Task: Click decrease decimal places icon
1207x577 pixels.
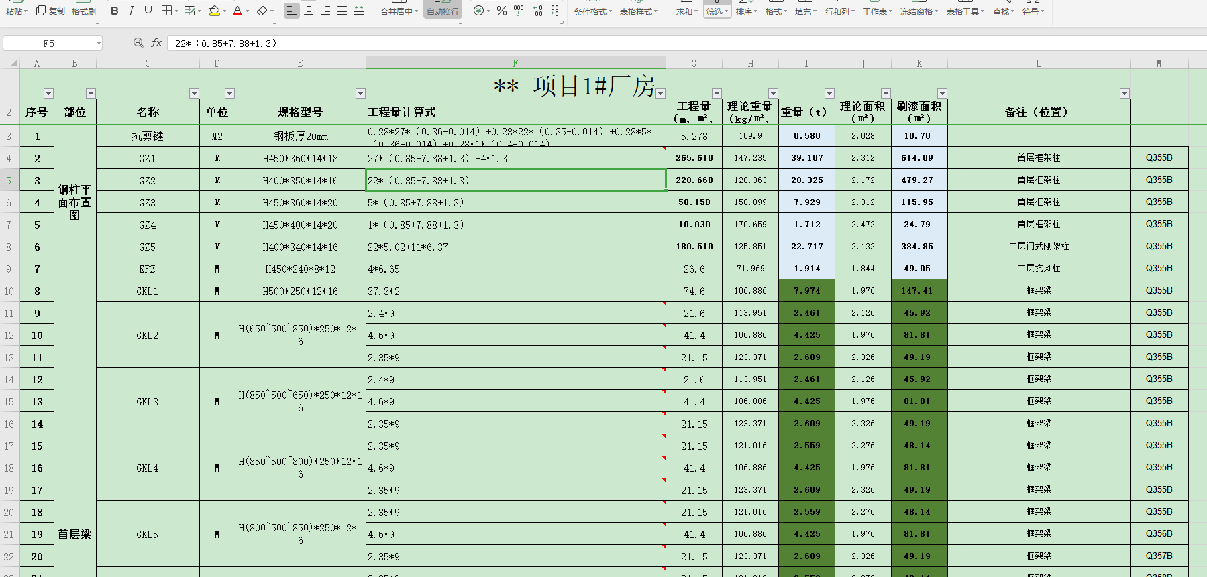Action: tap(554, 11)
